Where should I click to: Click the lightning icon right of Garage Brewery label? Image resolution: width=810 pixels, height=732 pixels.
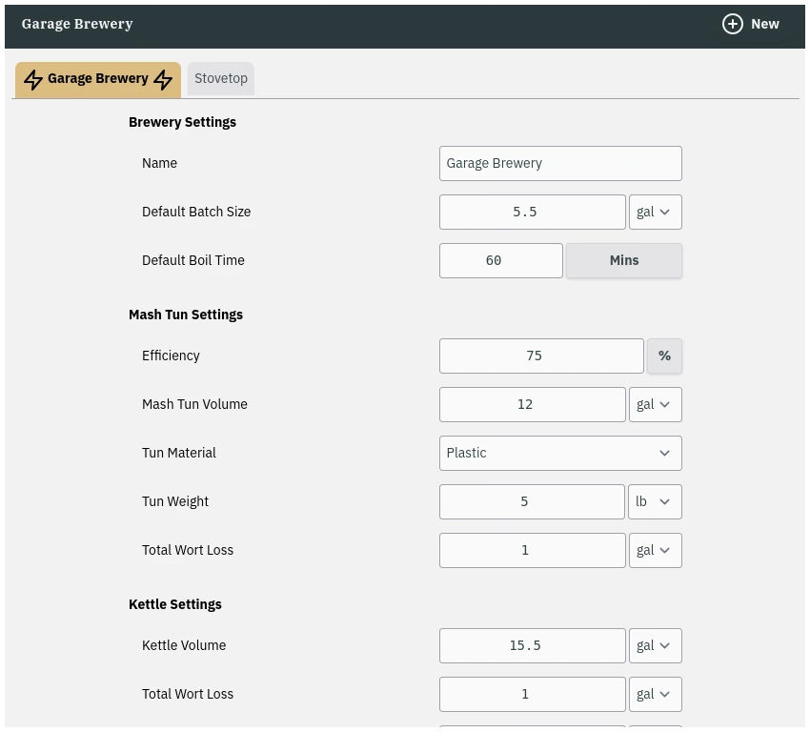point(163,79)
